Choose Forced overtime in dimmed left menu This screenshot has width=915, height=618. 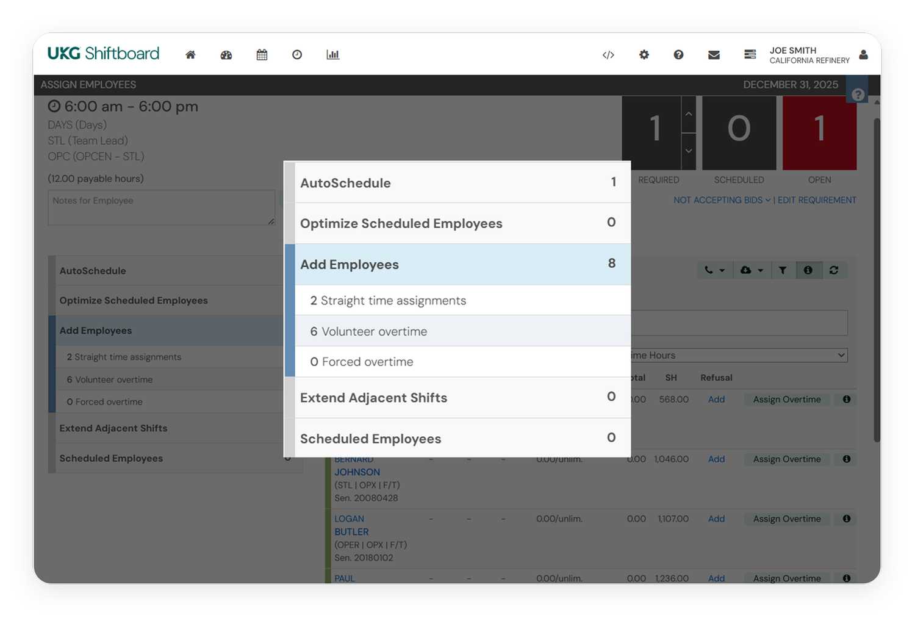tap(170, 402)
